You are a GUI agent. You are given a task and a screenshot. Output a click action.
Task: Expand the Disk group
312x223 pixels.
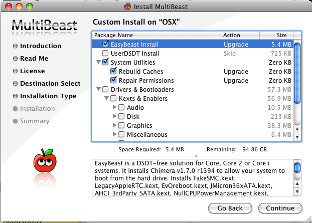pos(114,116)
